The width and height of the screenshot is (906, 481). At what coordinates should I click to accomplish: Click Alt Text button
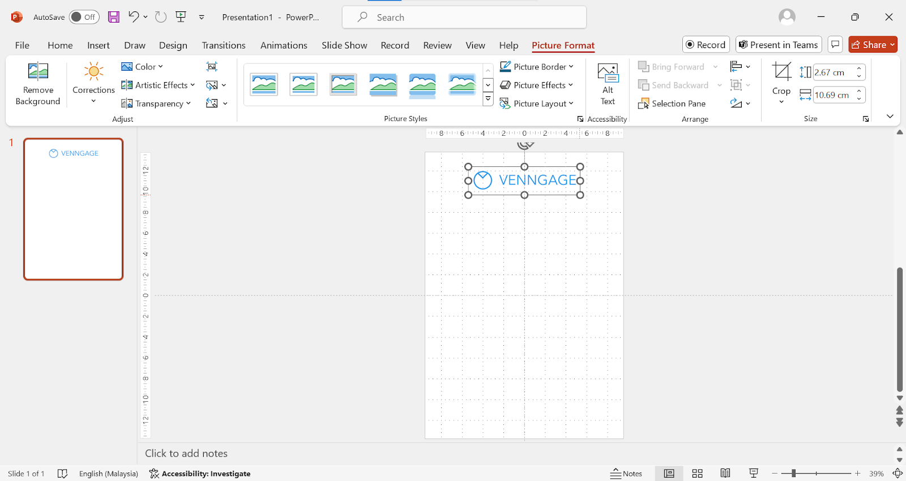pos(608,84)
